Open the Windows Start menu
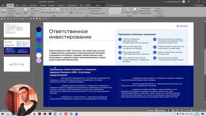The image size is (206, 116). tap(3, 114)
